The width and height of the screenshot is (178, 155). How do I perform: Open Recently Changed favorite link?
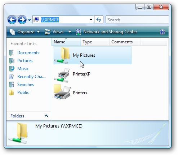[31, 77]
